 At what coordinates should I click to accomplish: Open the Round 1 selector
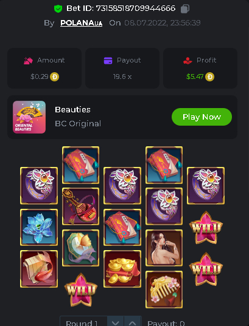tap(83, 322)
